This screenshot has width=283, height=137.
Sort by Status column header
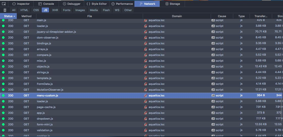(x=10, y=16)
